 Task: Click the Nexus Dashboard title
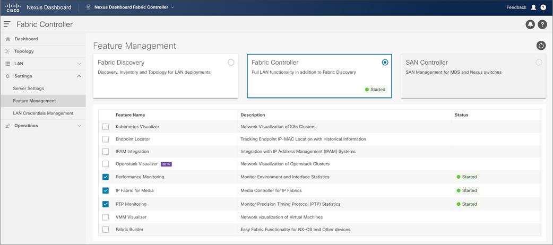coord(49,7)
